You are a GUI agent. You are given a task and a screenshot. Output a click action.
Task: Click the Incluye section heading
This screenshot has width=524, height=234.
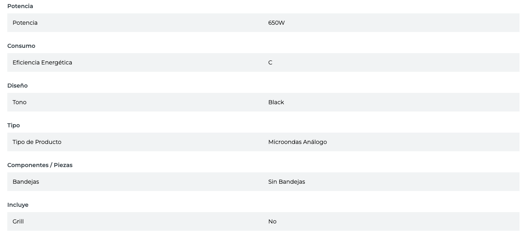pyautogui.click(x=18, y=205)
